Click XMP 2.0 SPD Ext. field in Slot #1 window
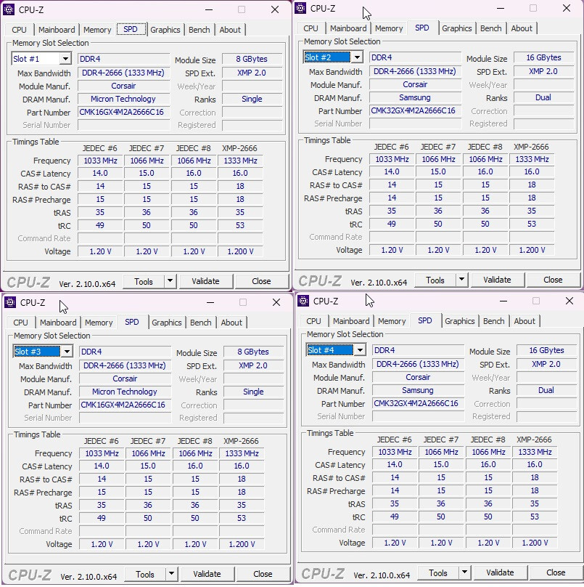This screenshot has height=587, width=584. pyautogui.click(x=252, y=73)
